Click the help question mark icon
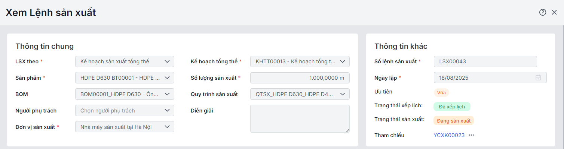This screenshot has width=564, height=149. pyautogui.click(x=543, y=12)
